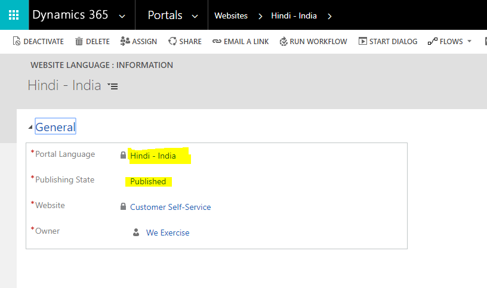This screenshot has height=288, width=487.
Task: Open the Hindi - India portal language link
Action: point(153,156)
